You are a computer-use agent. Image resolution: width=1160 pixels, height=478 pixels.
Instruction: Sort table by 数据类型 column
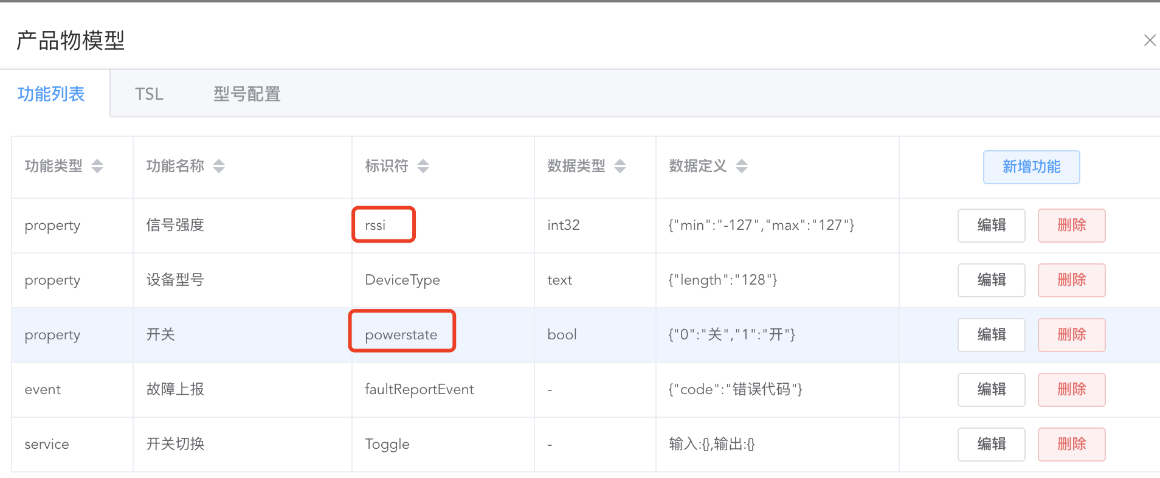tap(620, 166)
